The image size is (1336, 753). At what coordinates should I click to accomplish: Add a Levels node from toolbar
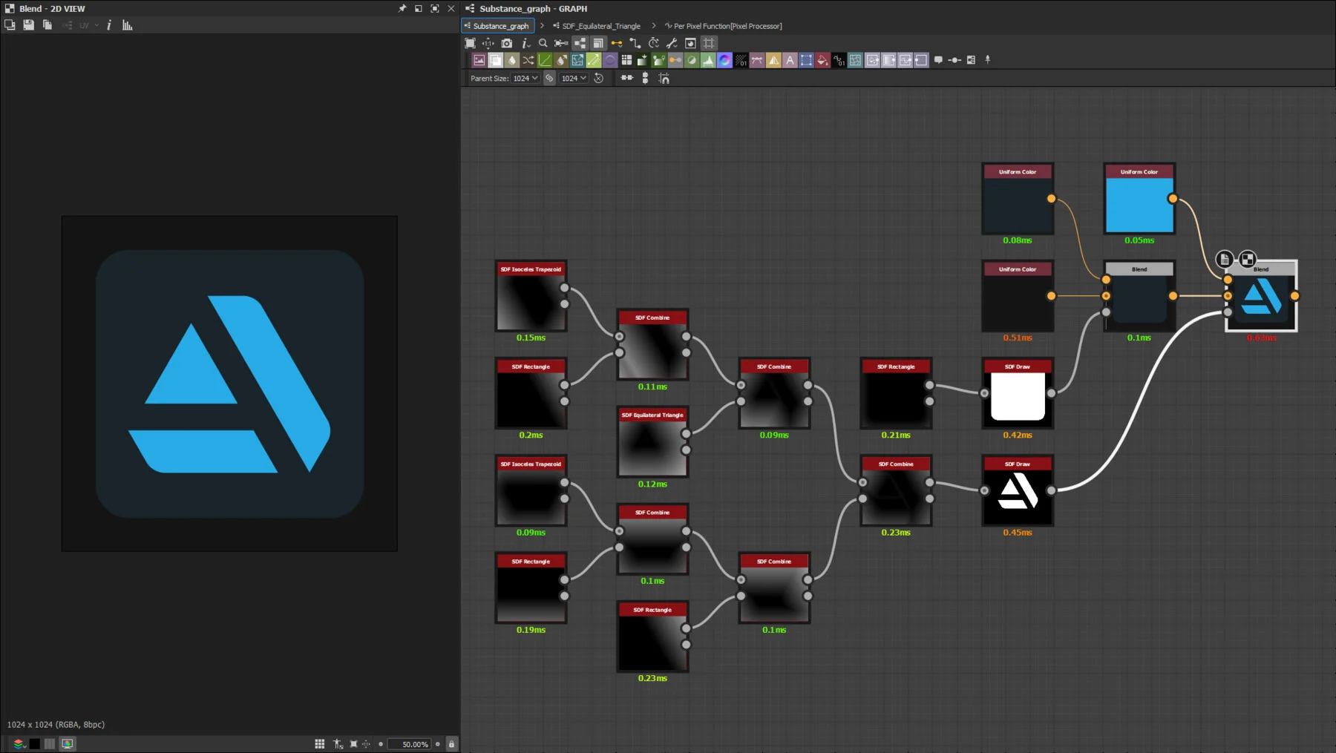coord(708,60)
